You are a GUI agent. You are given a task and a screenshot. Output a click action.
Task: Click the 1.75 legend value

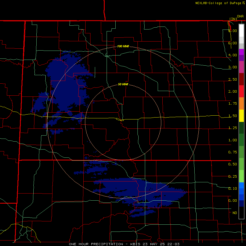click(233, 104)
